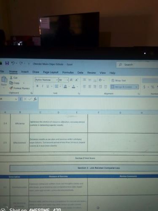158x211 pixels.
Task: Click the Copy button
Action: click(x=14, y=83)
